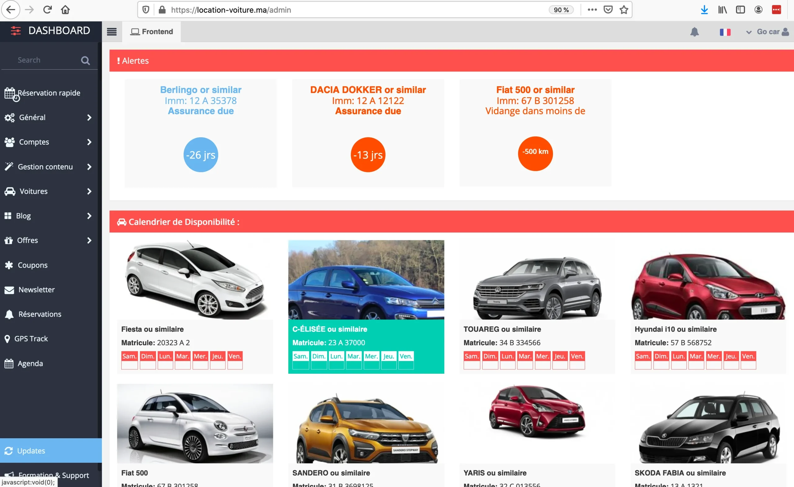Click the car icon beside Calendrier de Disponibilité

(x=122, y=222)
